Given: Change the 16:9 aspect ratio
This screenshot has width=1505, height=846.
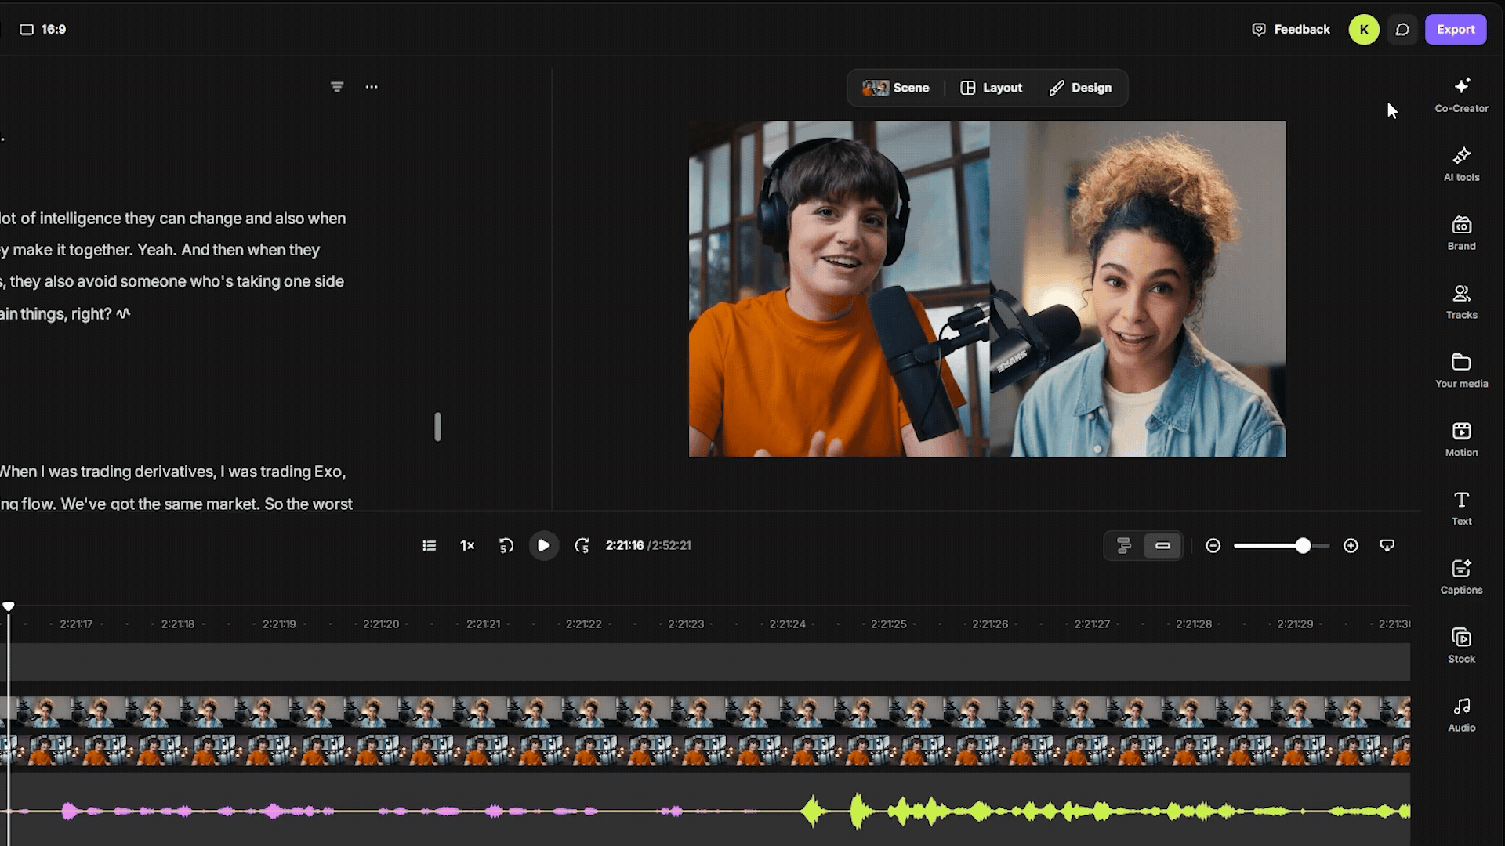Looking at the screenshot, I should [x=43, y=30].
